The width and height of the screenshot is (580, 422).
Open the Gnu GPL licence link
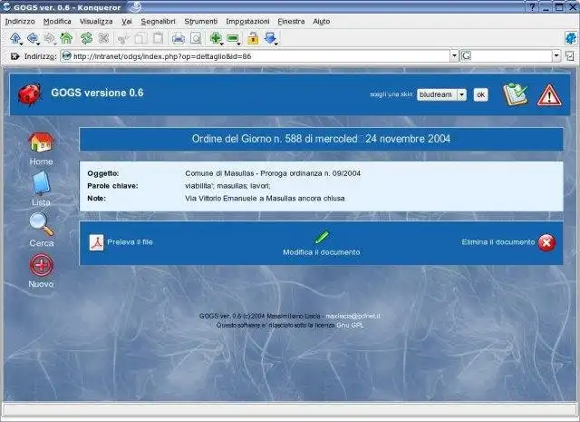click(350, 325)
